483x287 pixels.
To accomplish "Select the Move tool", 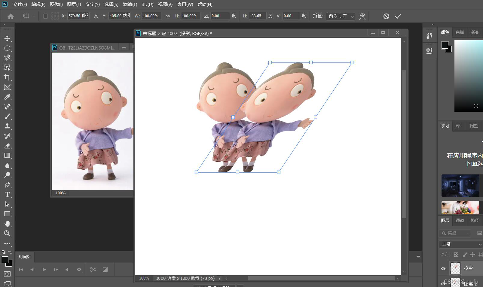I will point(7,38).
